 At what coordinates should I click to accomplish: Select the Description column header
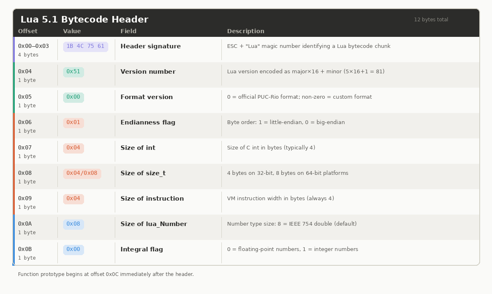246,31
